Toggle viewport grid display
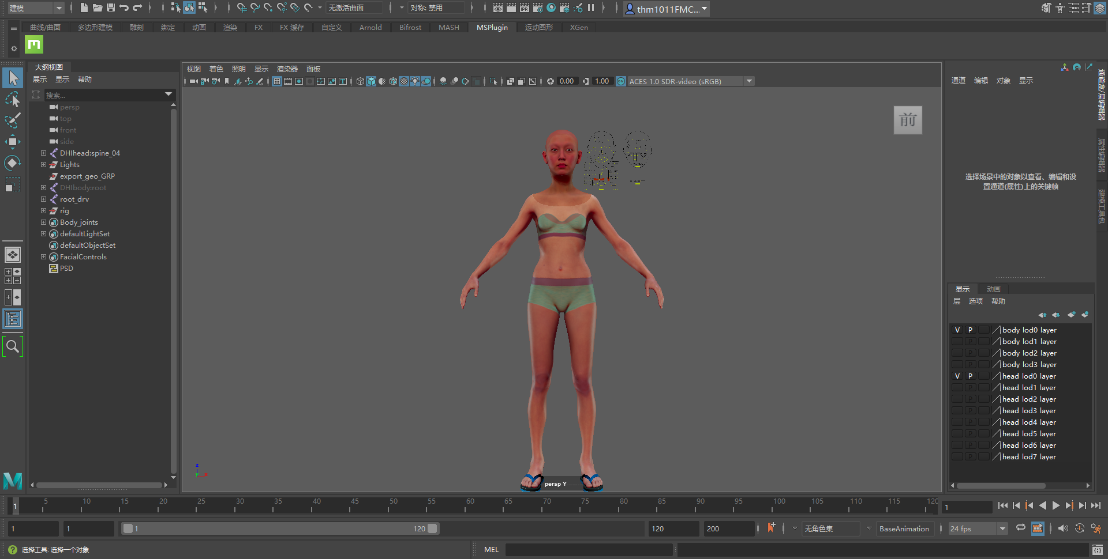This screenshot has height=559, width=1108. pos(277,81)
